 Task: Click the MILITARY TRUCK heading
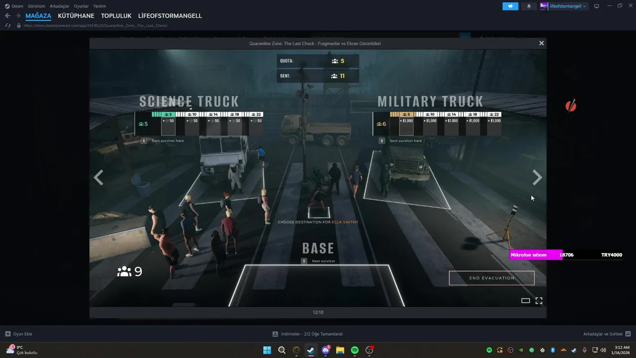coord(430,101)
